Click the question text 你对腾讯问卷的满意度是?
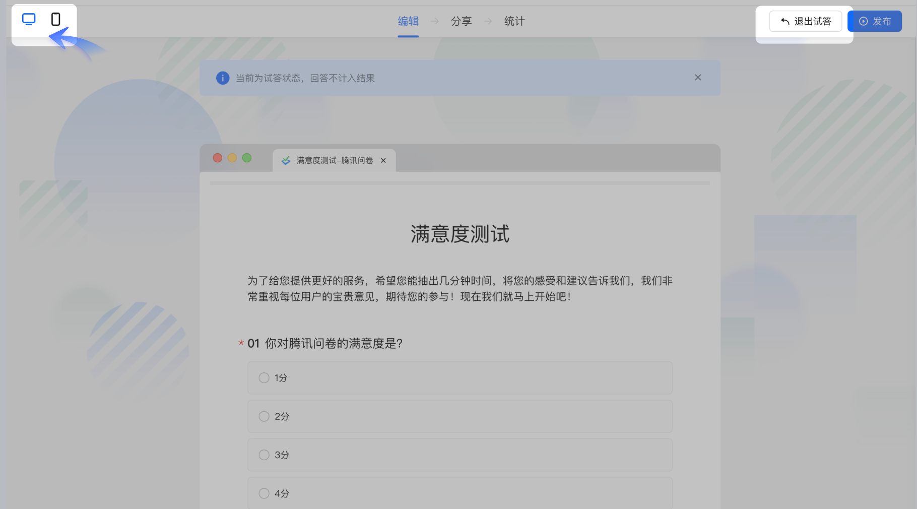This screenshot has height=509, width=917. (334, 344)
